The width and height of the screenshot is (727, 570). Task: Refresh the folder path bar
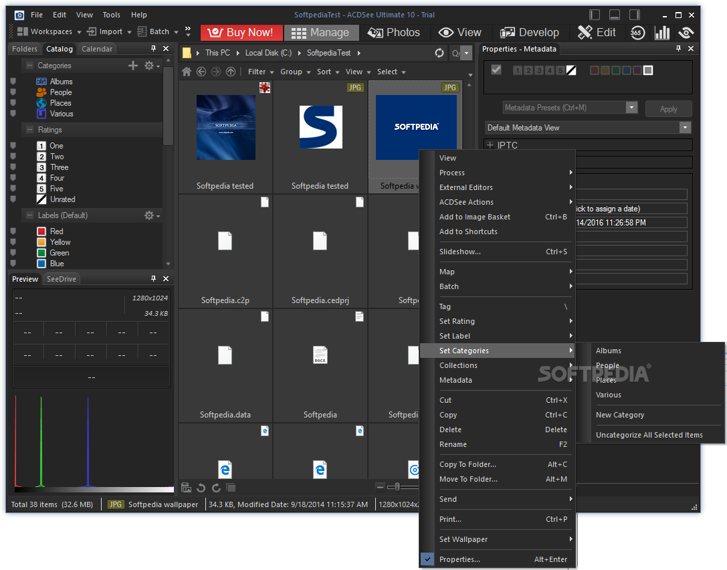tap(439, 54)
